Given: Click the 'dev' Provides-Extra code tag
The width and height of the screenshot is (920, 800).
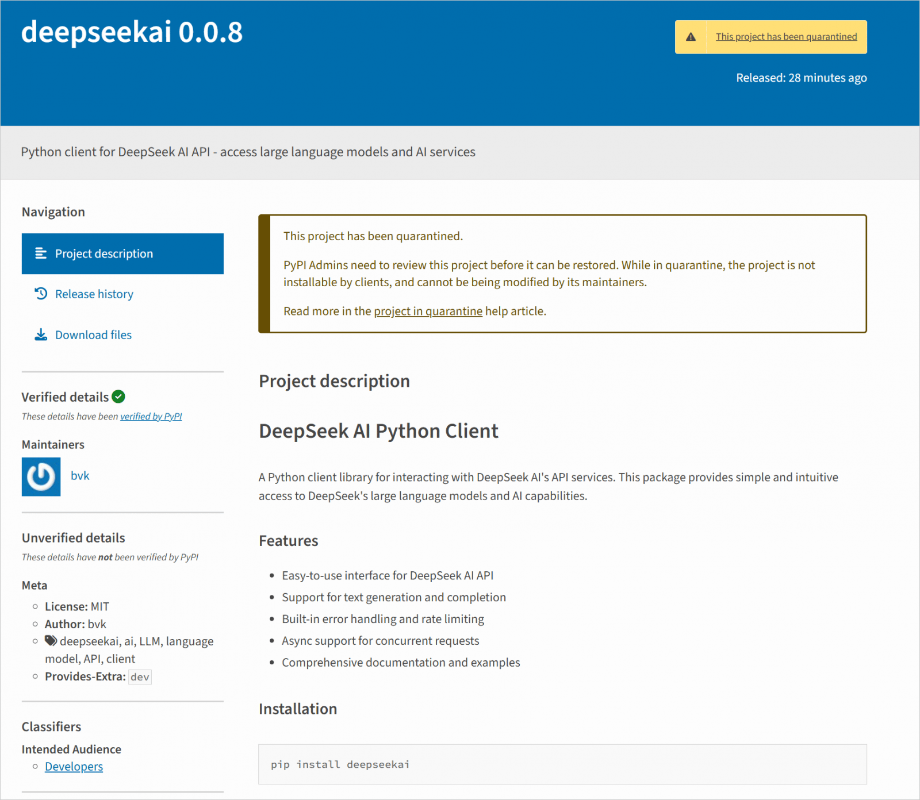Looking at the screenshot, I should point(140,677).
